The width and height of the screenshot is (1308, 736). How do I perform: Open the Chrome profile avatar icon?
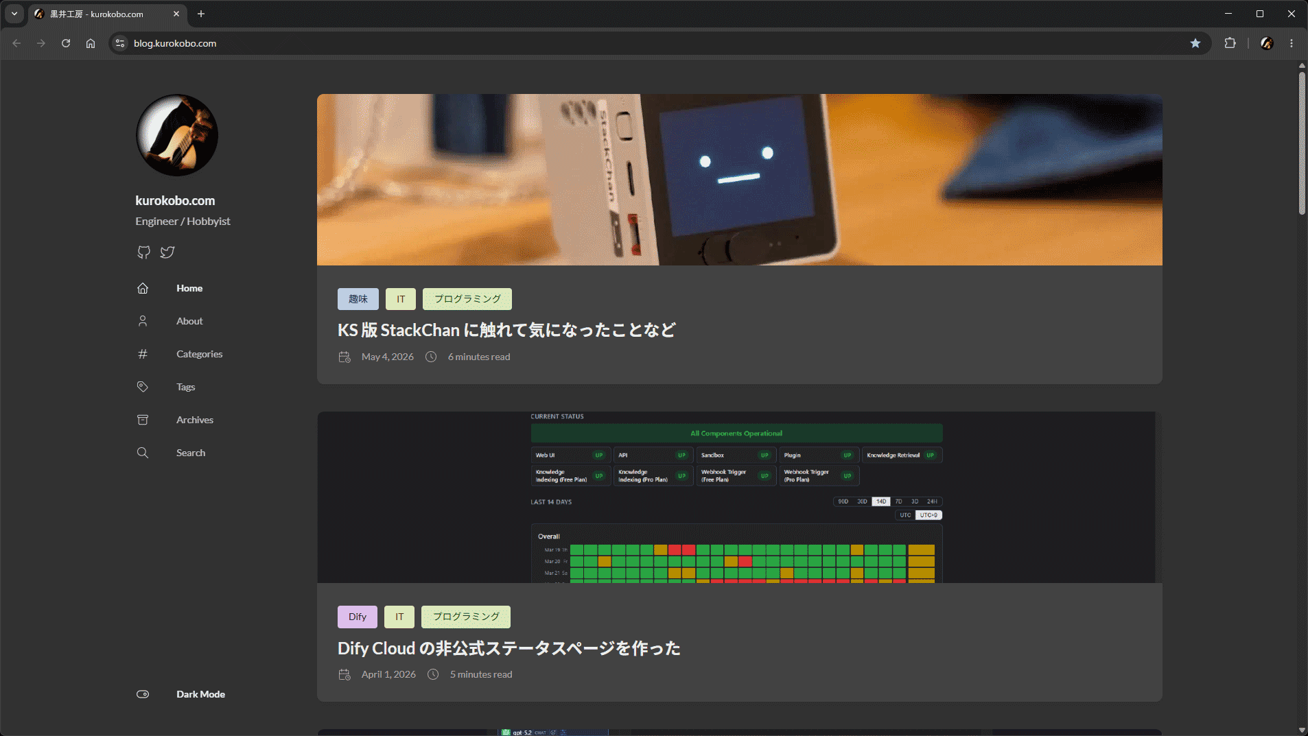click(1267, 43)
